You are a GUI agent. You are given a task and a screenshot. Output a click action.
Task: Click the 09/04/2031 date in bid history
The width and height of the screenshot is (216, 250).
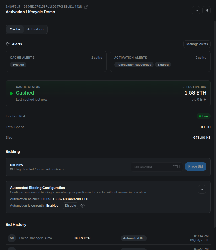(199, 240)
